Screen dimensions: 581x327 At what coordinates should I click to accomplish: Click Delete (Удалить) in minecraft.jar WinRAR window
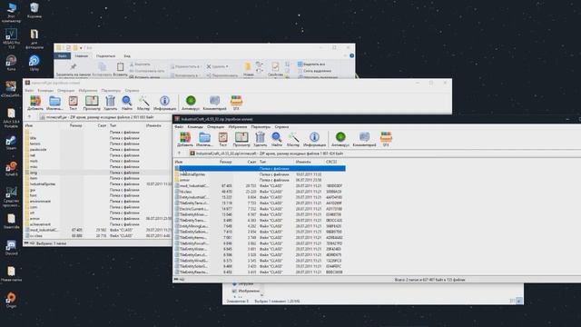[x=110, y=103]
